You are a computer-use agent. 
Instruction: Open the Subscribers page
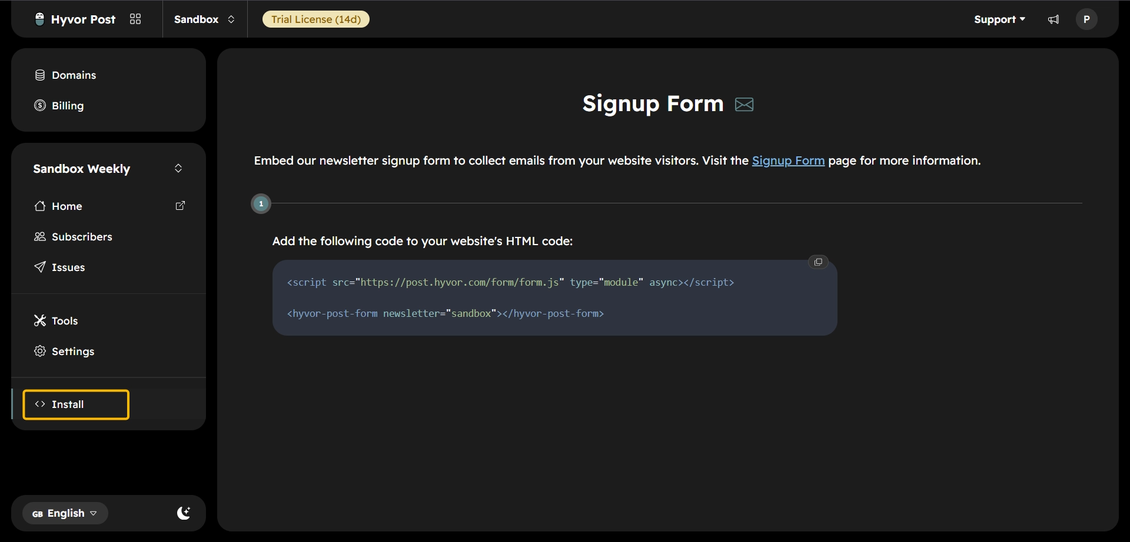108,237
